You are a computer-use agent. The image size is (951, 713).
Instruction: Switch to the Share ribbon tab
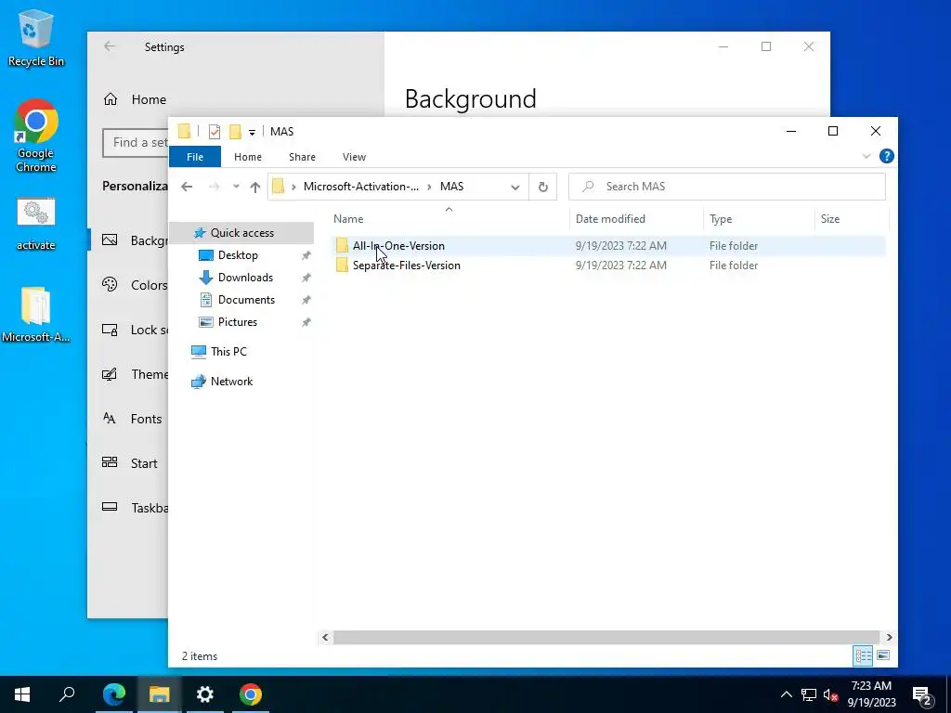click(x=302, y=156)
